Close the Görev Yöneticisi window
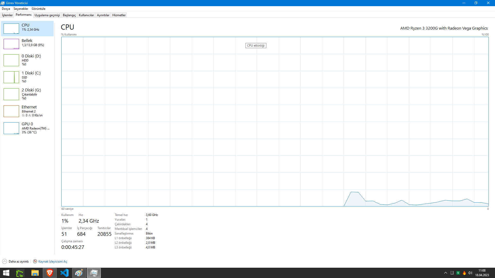 (488, 3)
